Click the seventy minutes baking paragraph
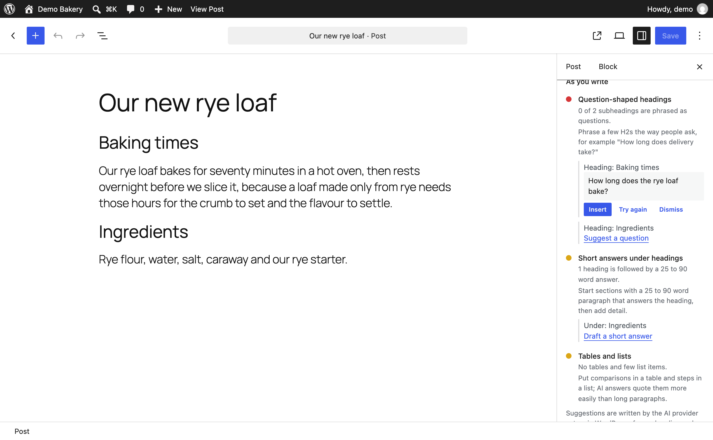The width and height of the screenshot is (713, 440). click(x=275, y=187)
